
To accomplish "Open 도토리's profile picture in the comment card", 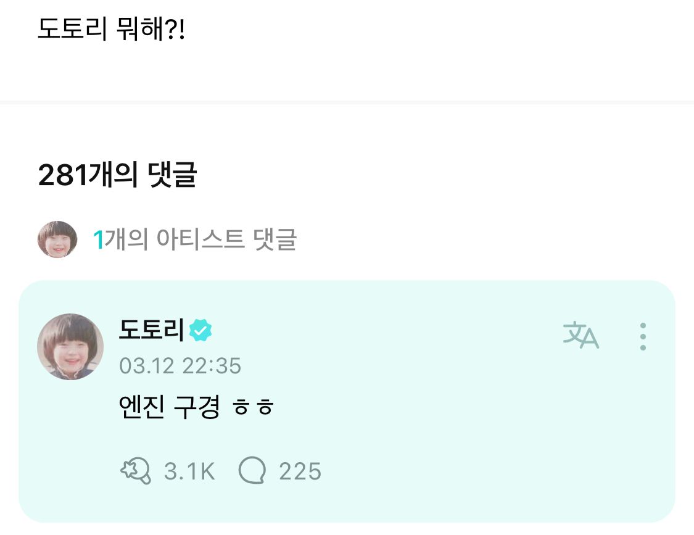I will 70,347.
